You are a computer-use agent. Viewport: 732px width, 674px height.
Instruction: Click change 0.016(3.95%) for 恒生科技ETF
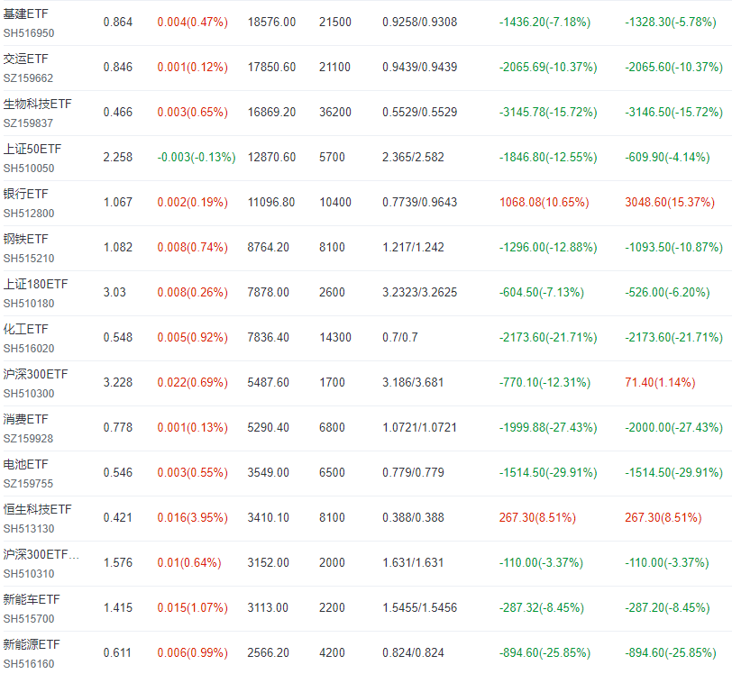pos(193,517)
